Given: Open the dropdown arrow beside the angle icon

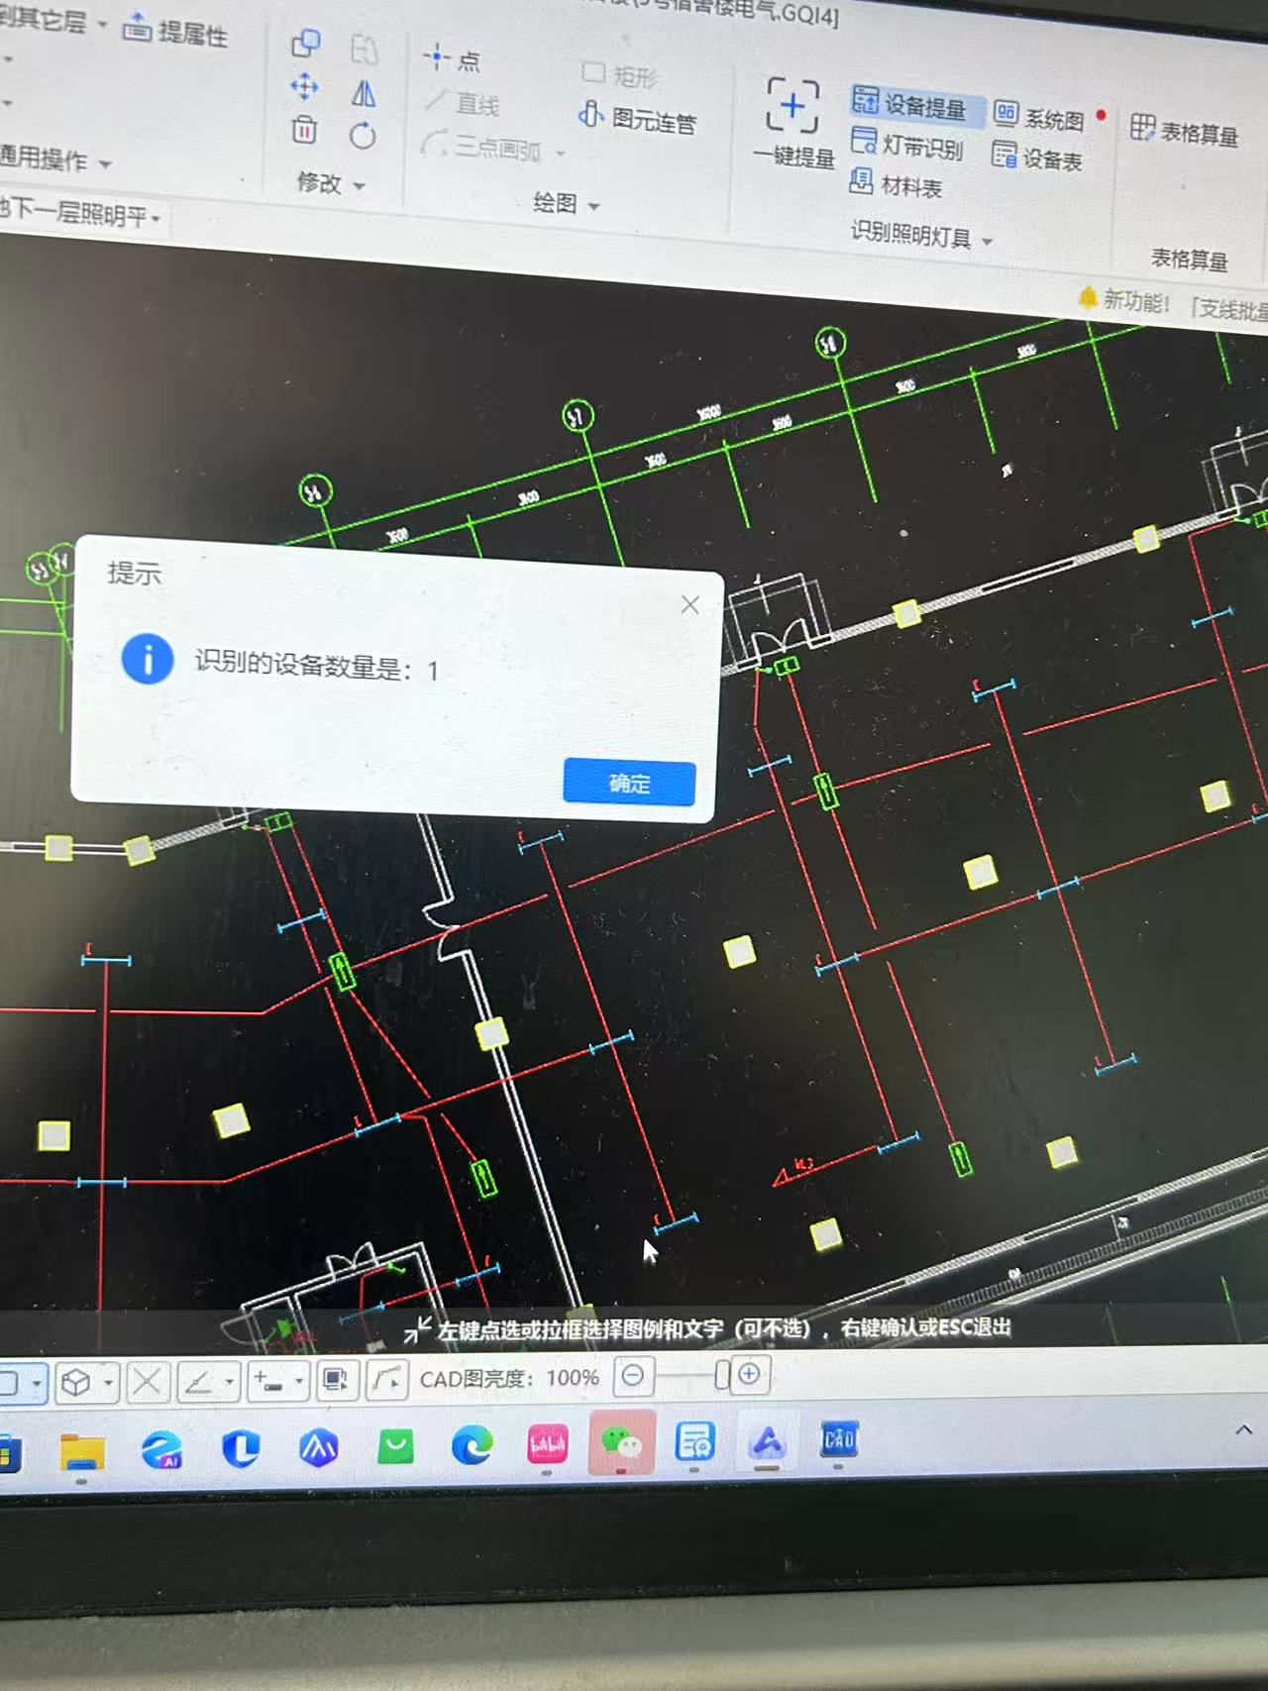Looking at the screenshot, I should (229, 1380).
